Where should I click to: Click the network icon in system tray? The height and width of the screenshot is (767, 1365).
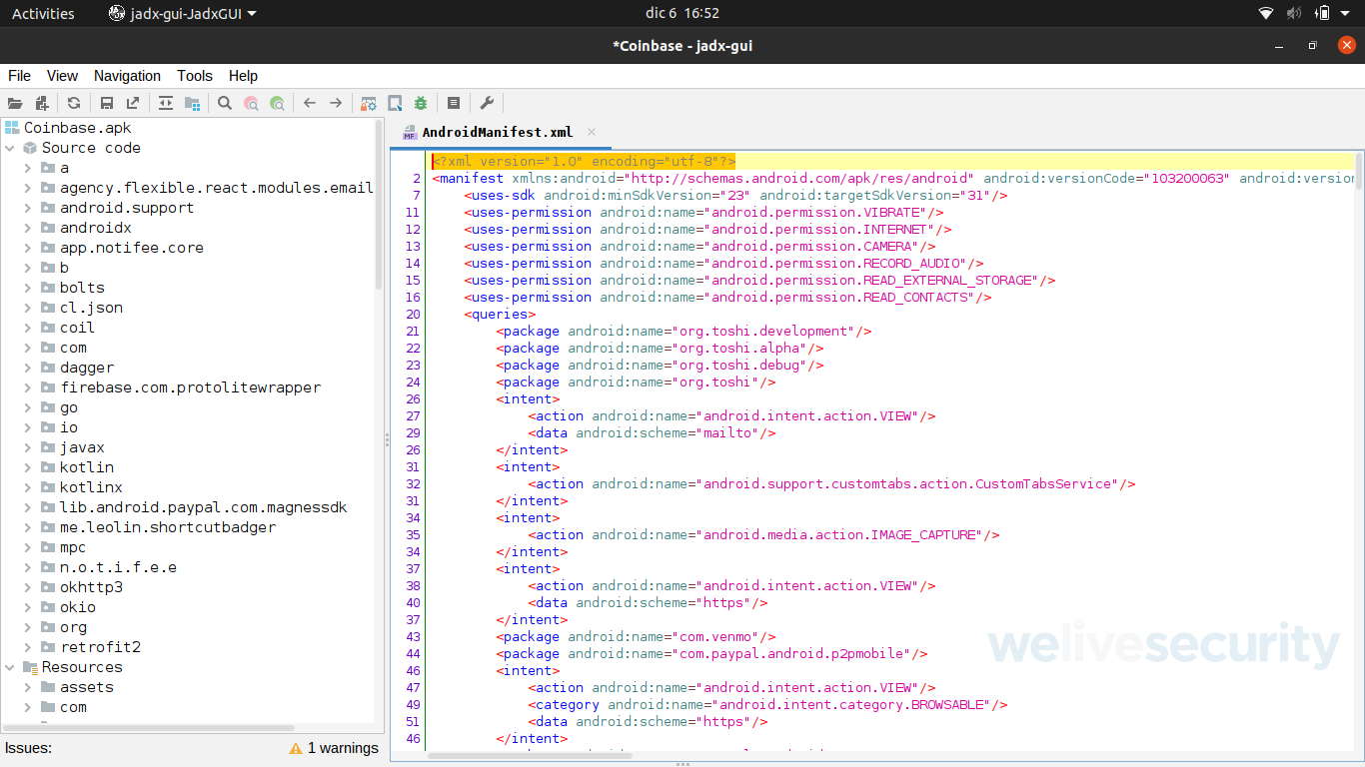pos(1266,13)
